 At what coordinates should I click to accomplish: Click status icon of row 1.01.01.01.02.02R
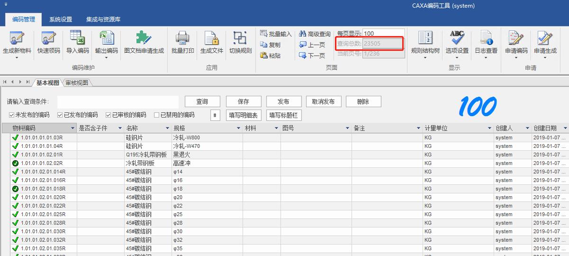pyautogui.click(x=15, y=163)
